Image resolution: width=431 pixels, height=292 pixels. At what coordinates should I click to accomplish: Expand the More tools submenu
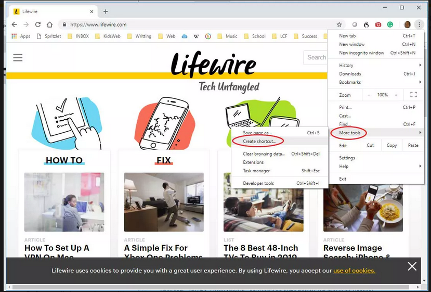(x=376, y=133)
